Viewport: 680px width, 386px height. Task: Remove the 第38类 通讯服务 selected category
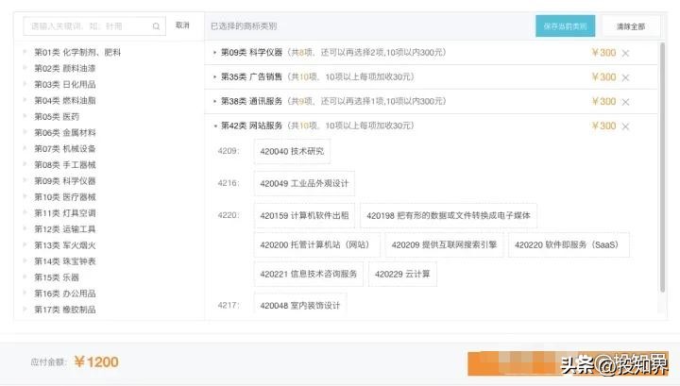(625, 102)
